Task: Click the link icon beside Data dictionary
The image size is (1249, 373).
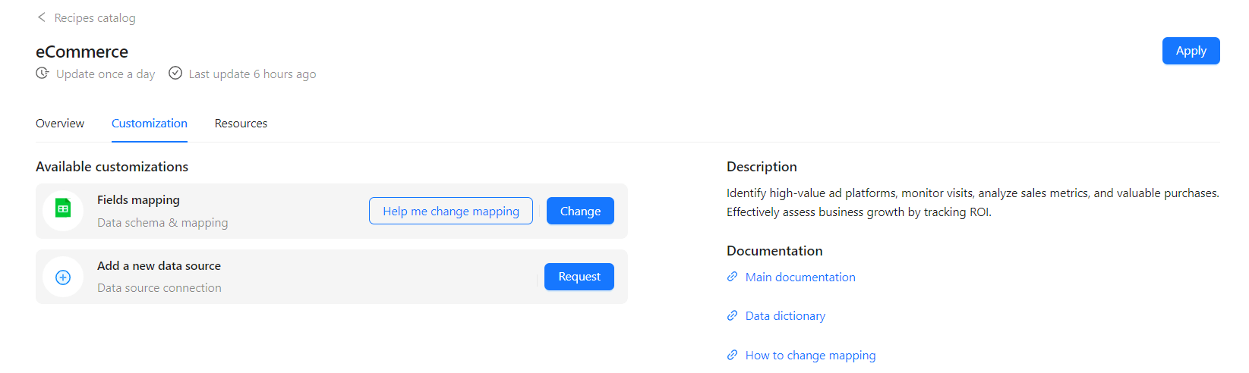Action: point(733,315)
